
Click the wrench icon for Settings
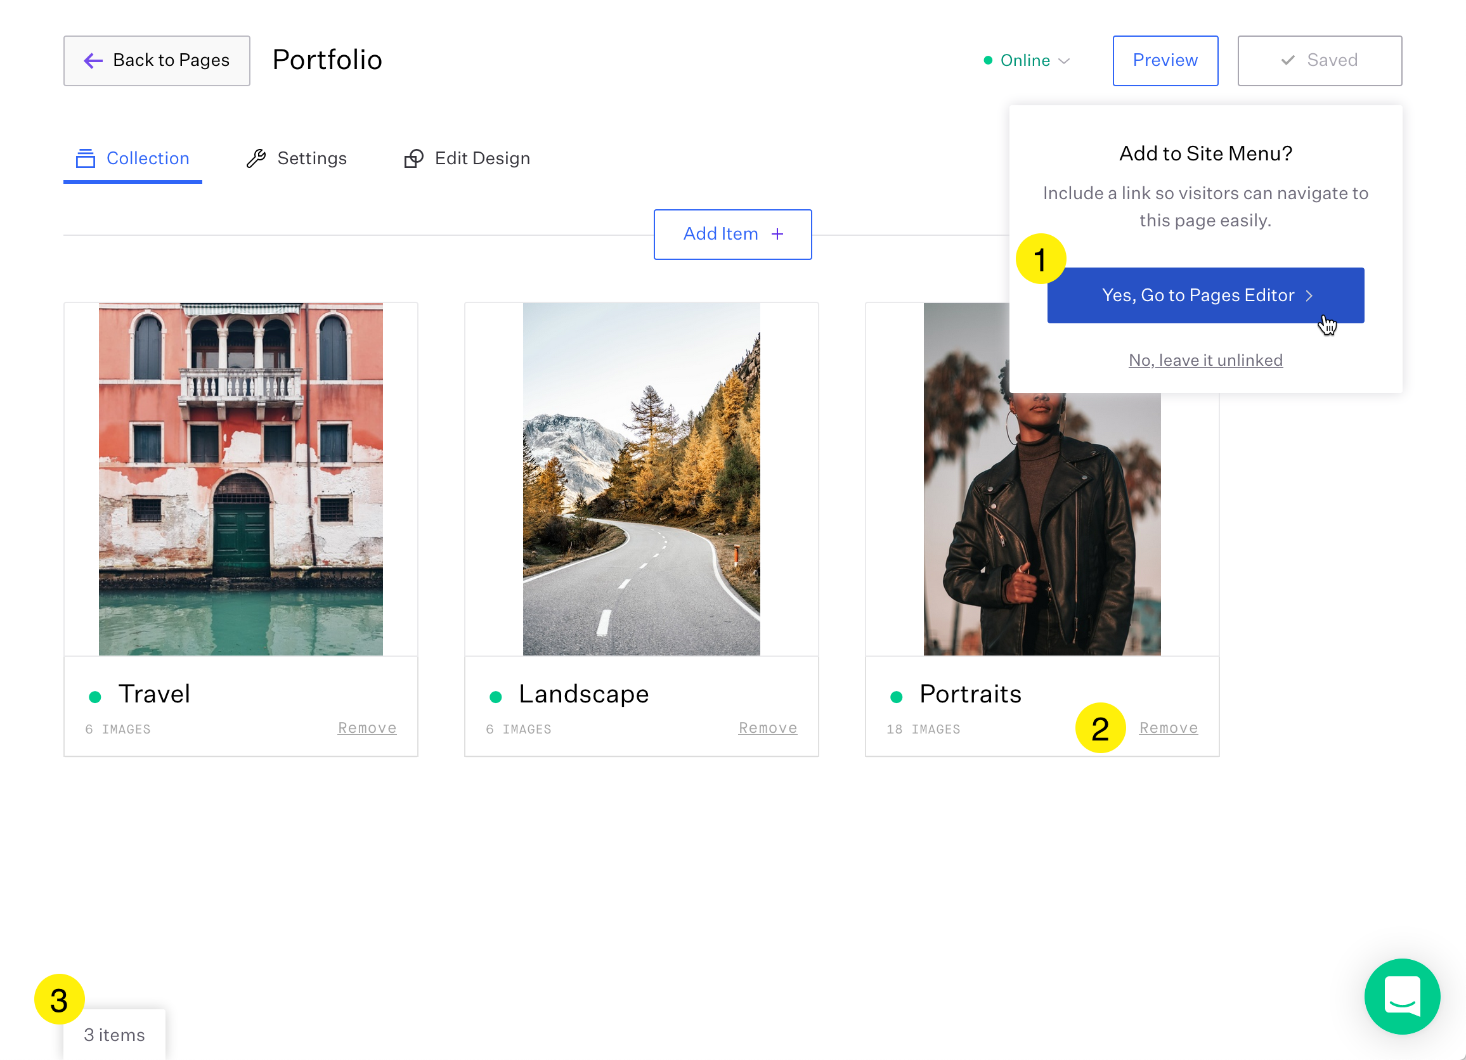point(256,158)
